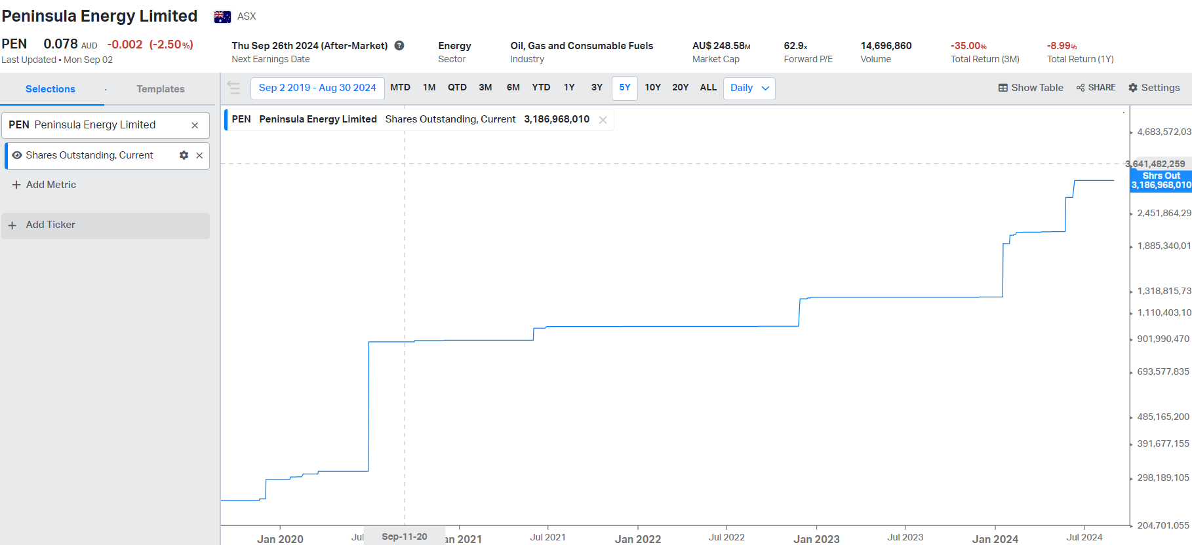Click the plus icon for Add Metric
This screenshot has height=545, width=1192.
pos(16,185)
